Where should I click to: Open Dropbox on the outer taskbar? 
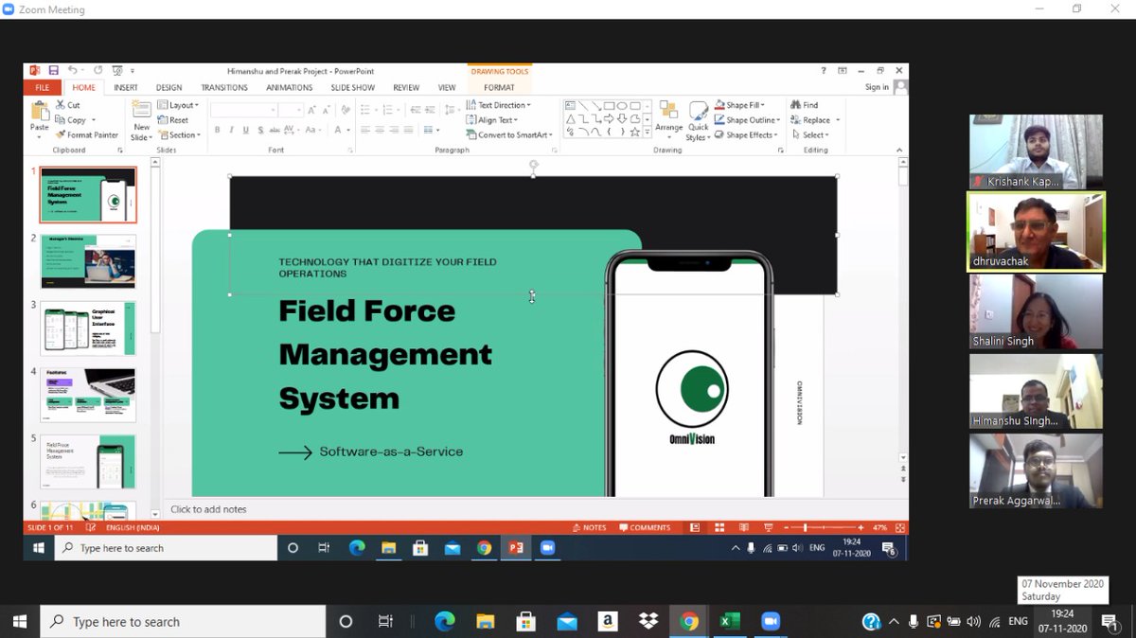click(x=648, y=622)
